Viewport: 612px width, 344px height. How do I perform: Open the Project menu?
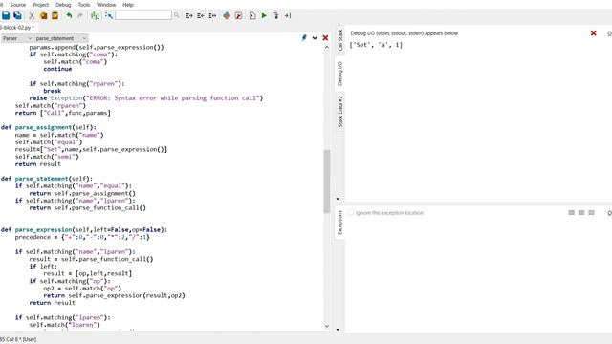tap(40, 5)
